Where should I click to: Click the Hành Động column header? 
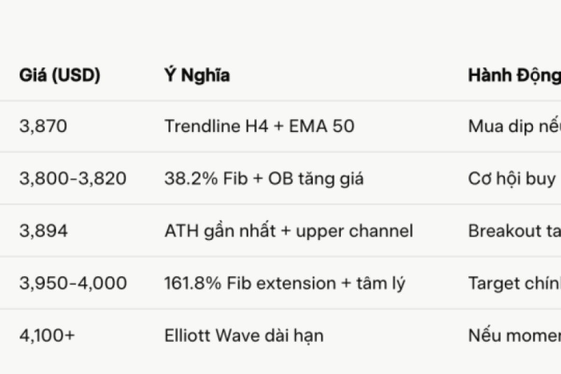point(514,76)
